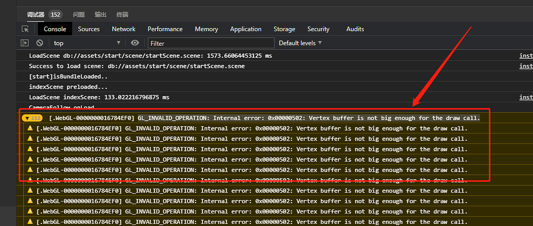Select the 'LoadScene indexScene: 133.022216796875 ms' line
533x226 pixels.
click(x=99, y=97)
